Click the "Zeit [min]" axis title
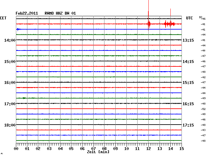The height and width of the screenshot is (157, 207). click(x=98, y=152)
